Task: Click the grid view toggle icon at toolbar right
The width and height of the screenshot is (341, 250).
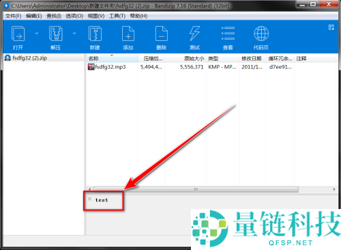Action: pos(331,27)
